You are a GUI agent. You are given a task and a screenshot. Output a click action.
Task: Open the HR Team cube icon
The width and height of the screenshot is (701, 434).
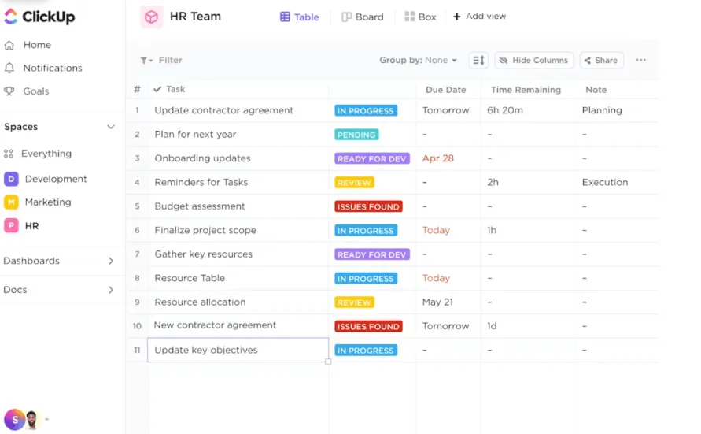click(x=152, y=17)
